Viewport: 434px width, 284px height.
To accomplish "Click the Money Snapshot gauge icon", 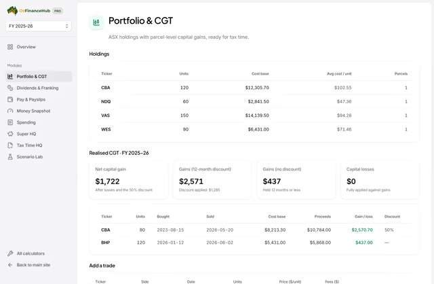I will point(10,111).
